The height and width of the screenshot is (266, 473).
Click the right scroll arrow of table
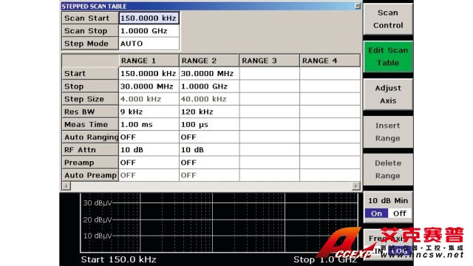coord(356,186)
